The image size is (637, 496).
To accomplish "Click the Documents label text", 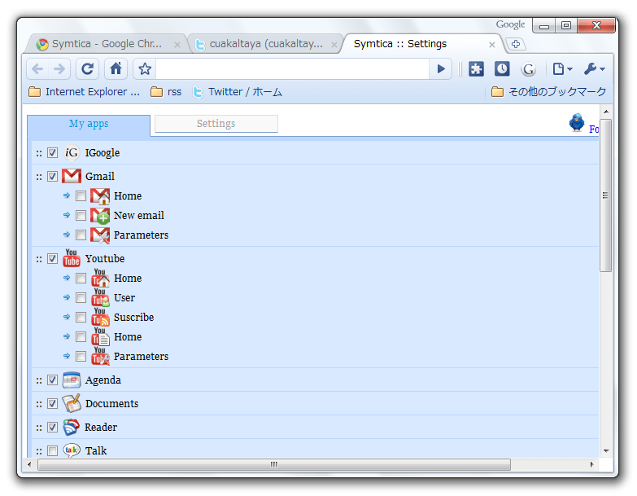I will 111,404.
